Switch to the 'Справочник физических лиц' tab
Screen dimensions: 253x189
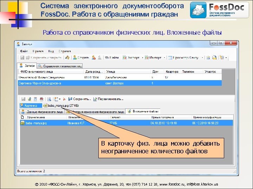(x=60, y=66)
